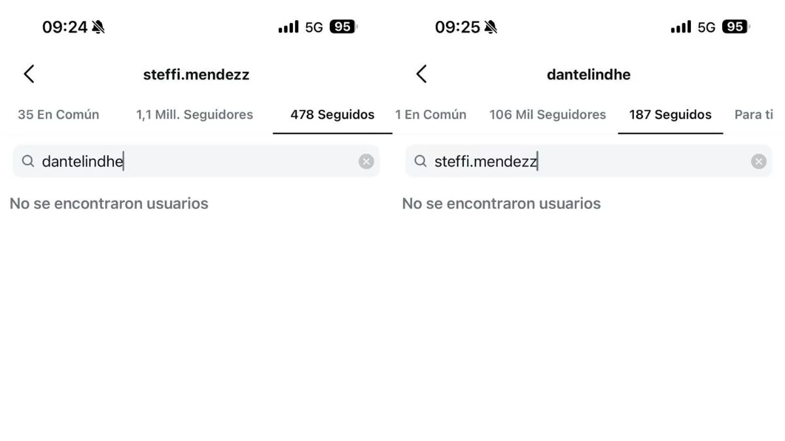Viewport: 785px width, 441px height.
Task: Open the 1 En Común tab
Action: pyautogui.click(x=430, y=115)
